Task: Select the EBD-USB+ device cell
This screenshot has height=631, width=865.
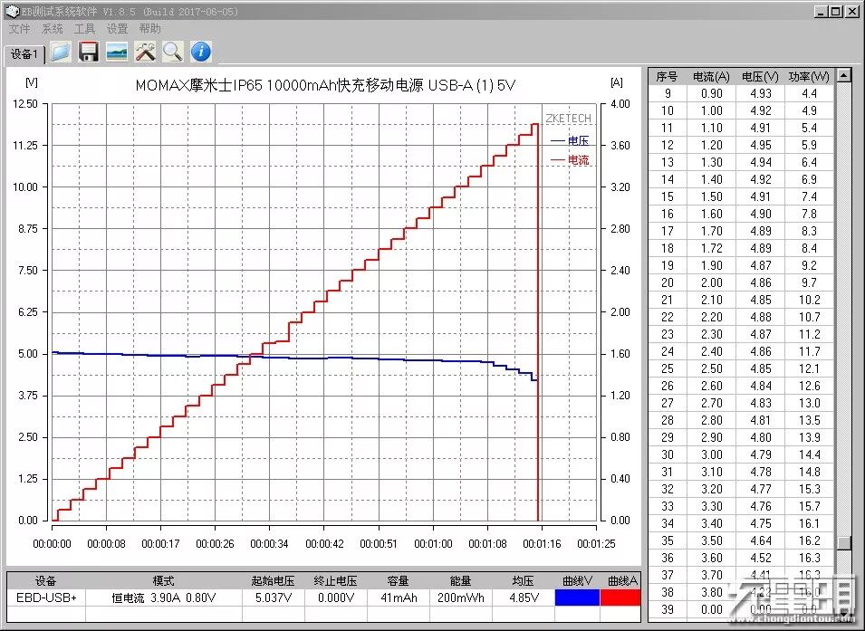Action: 46,598
